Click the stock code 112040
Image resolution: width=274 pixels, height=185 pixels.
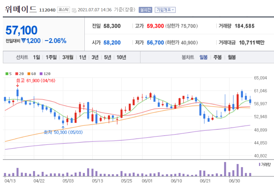click(x=47, y=10)
